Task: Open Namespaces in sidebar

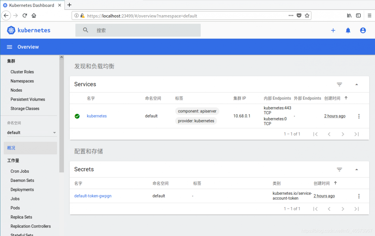Action: coord(22,81)
